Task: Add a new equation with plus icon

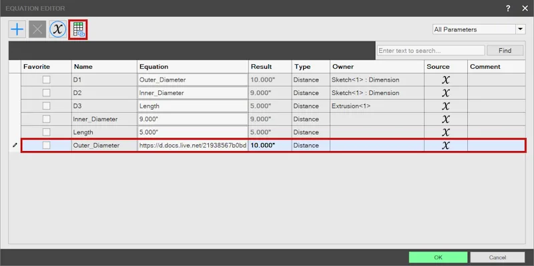Action: 17,29
